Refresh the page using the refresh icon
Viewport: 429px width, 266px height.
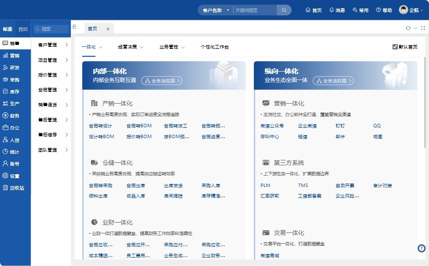(408, 28)
